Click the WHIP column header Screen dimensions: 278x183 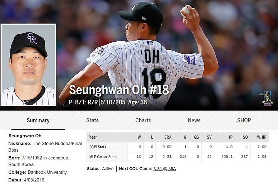262,137
